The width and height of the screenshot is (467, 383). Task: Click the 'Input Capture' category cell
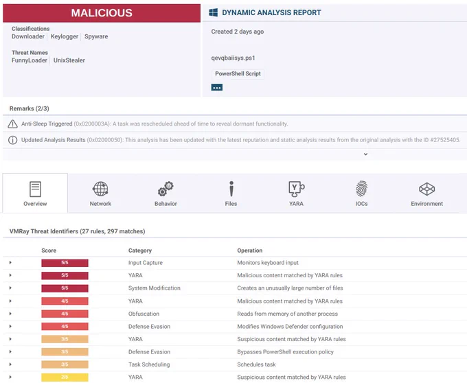[146, 263]
